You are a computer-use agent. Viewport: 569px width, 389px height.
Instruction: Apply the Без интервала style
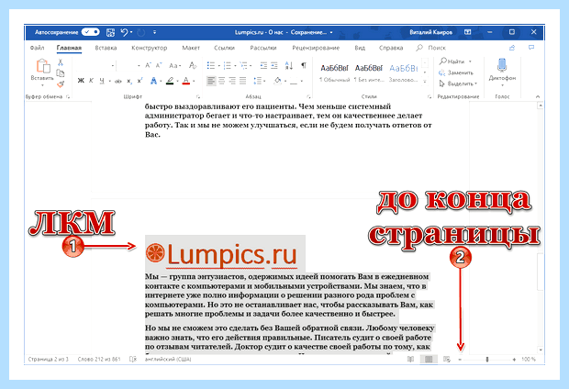[369, 73]
